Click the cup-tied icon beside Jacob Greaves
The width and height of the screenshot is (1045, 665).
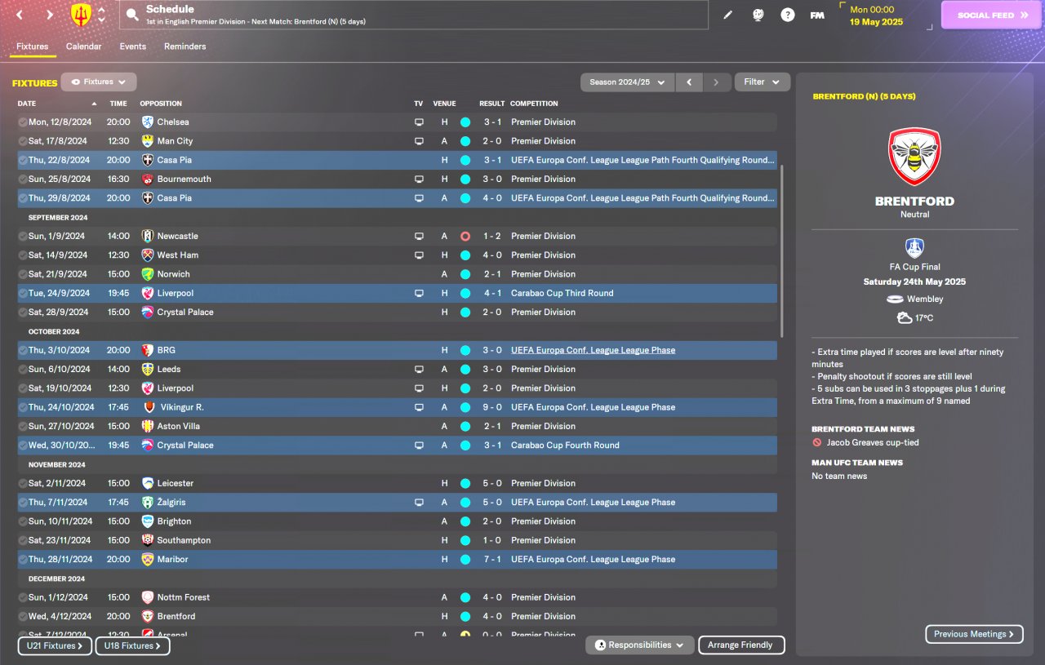816,442
